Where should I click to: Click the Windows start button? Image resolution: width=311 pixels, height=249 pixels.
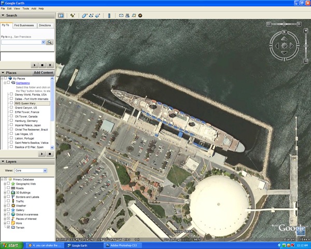pos(10,245)
